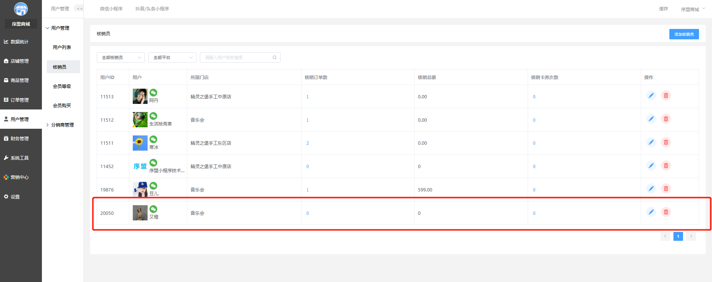Screen dimensions: 712x282
Task: Click sunflower avatar of 寒冰
Action: pyautogui.click(x=140, y=143)
